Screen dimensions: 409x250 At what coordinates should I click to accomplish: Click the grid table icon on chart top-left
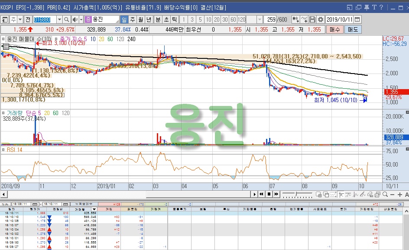click(6, 47)
